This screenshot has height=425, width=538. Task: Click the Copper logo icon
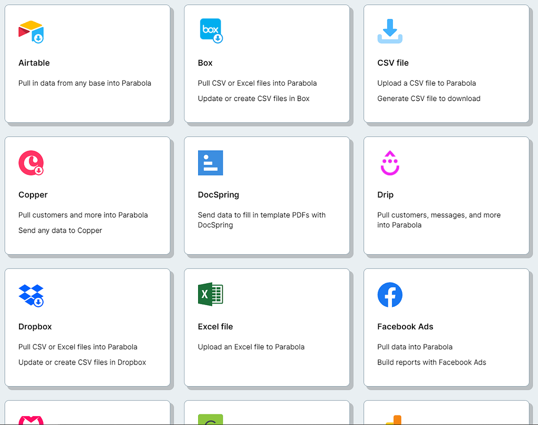click(x=31, y=163)
